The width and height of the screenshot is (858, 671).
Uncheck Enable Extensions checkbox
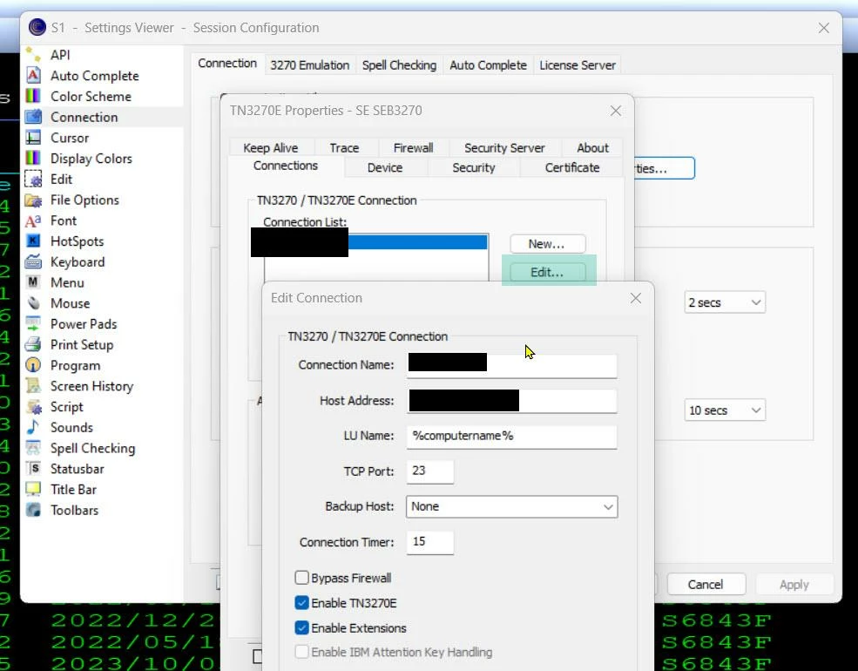[301, 627]
